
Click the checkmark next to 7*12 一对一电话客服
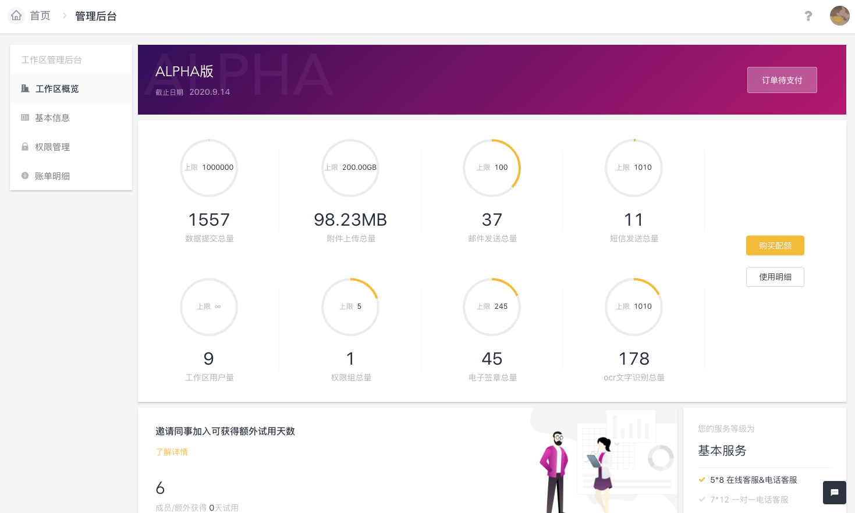702,500
